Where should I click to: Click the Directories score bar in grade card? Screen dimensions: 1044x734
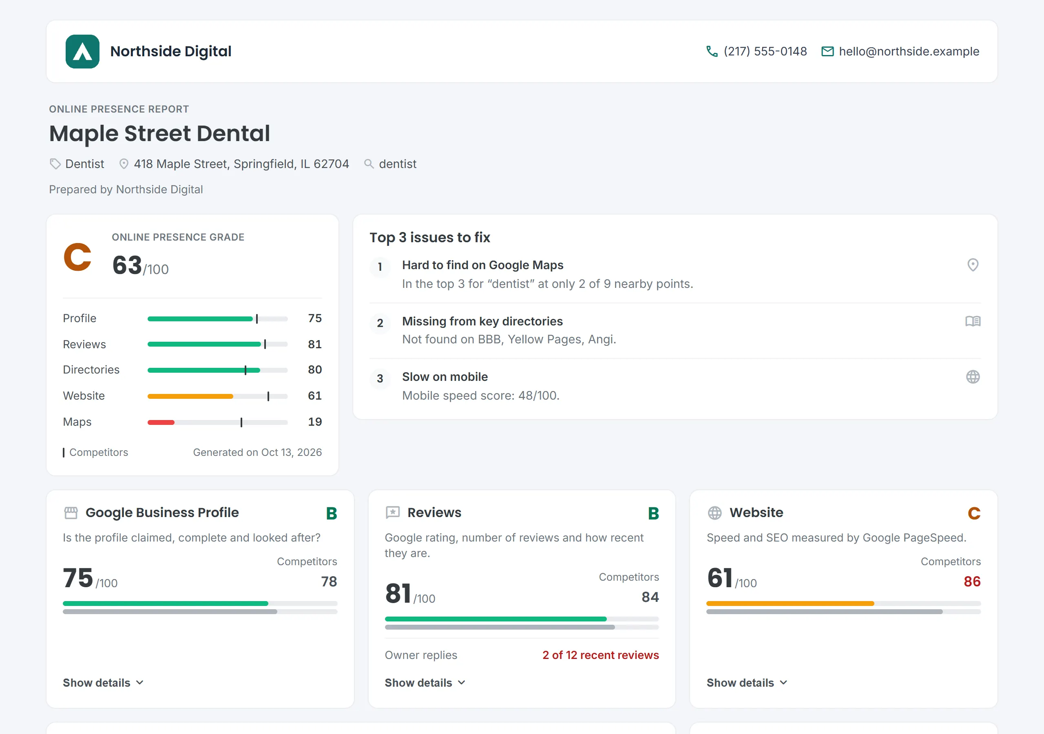[x=217, y=370]
